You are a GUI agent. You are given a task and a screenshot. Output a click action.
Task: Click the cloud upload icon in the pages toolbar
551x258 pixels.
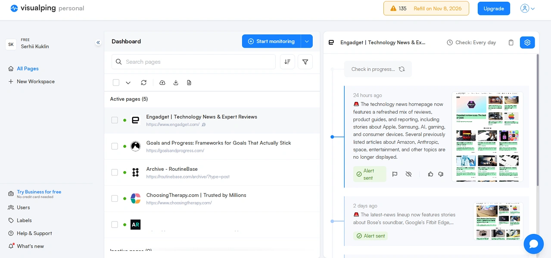click(x=162, y=83)
